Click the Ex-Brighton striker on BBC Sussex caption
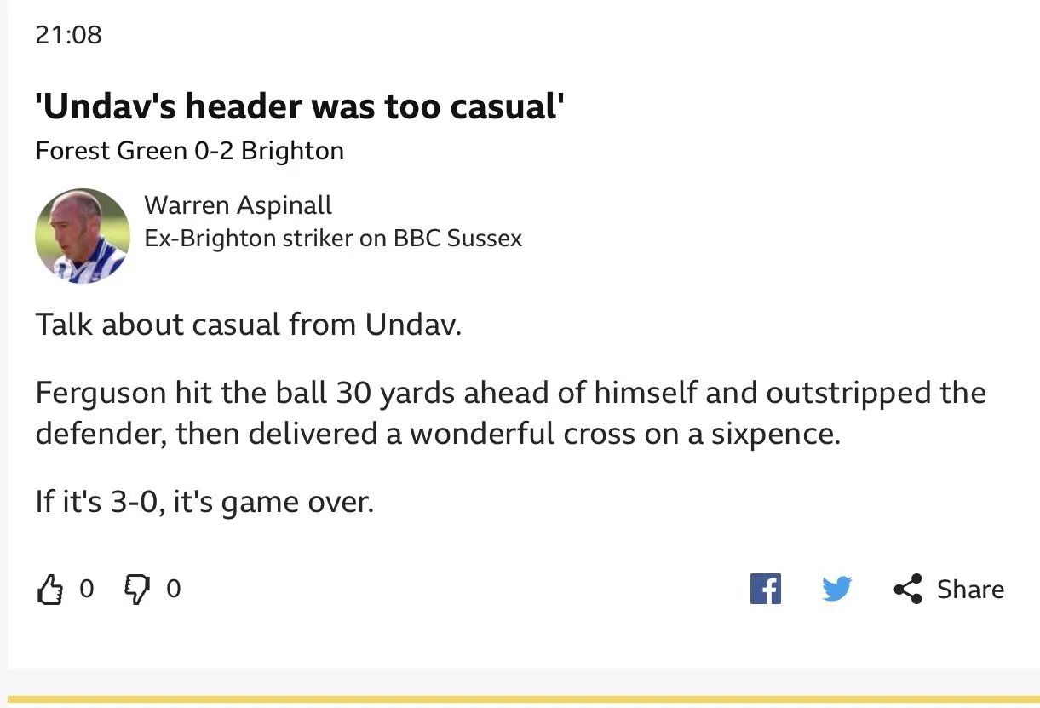This screenshot has height=708, width=1040. click(x=333, y=239)
